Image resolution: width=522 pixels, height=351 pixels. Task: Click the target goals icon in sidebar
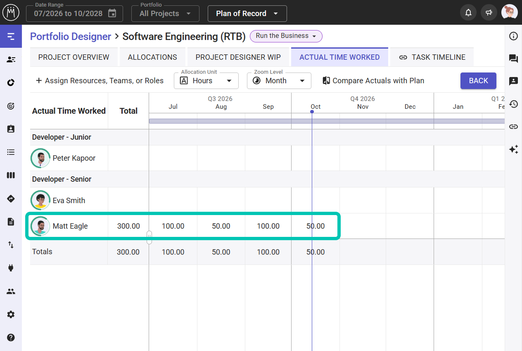11,106
